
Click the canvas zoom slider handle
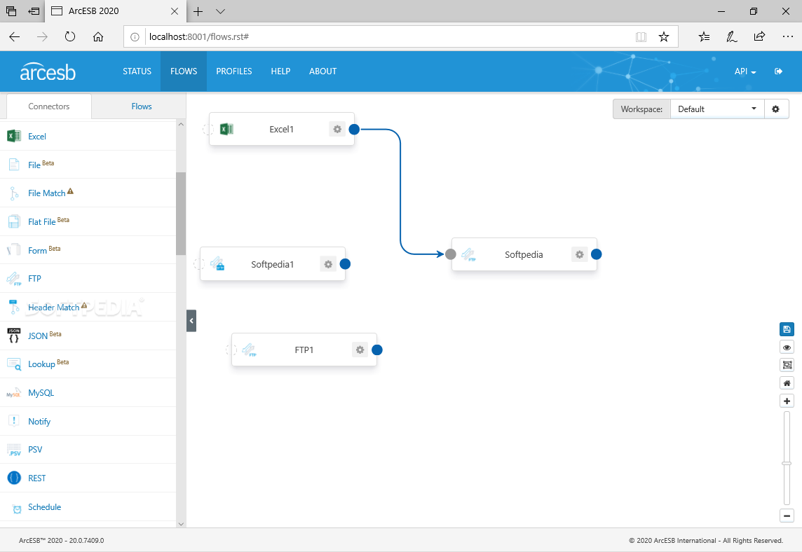pos(787,463)
